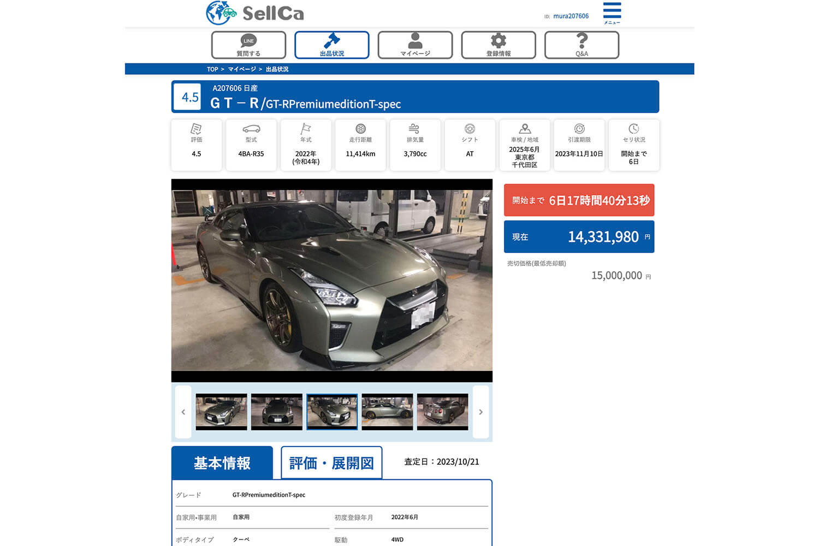Click the 査定日：2023/10/21 text
Image resolution: width=819 pixels, height=546 pixels.
point(441,462)
